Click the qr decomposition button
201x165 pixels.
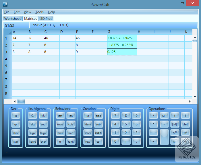pyautogui.click(x=16, y=124)
